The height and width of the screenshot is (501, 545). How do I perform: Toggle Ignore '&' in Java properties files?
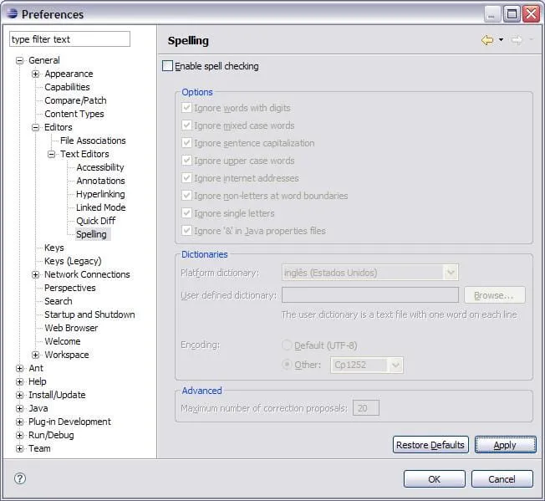coord(186,230)
